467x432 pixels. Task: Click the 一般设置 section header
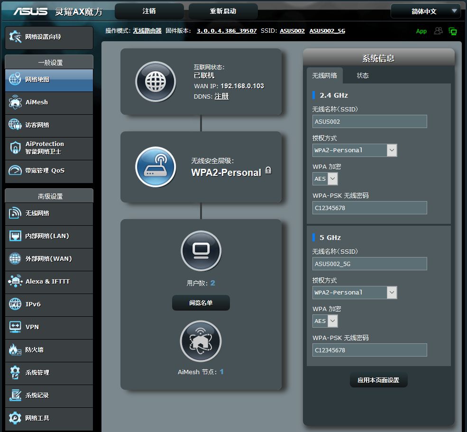coord(49,62)
